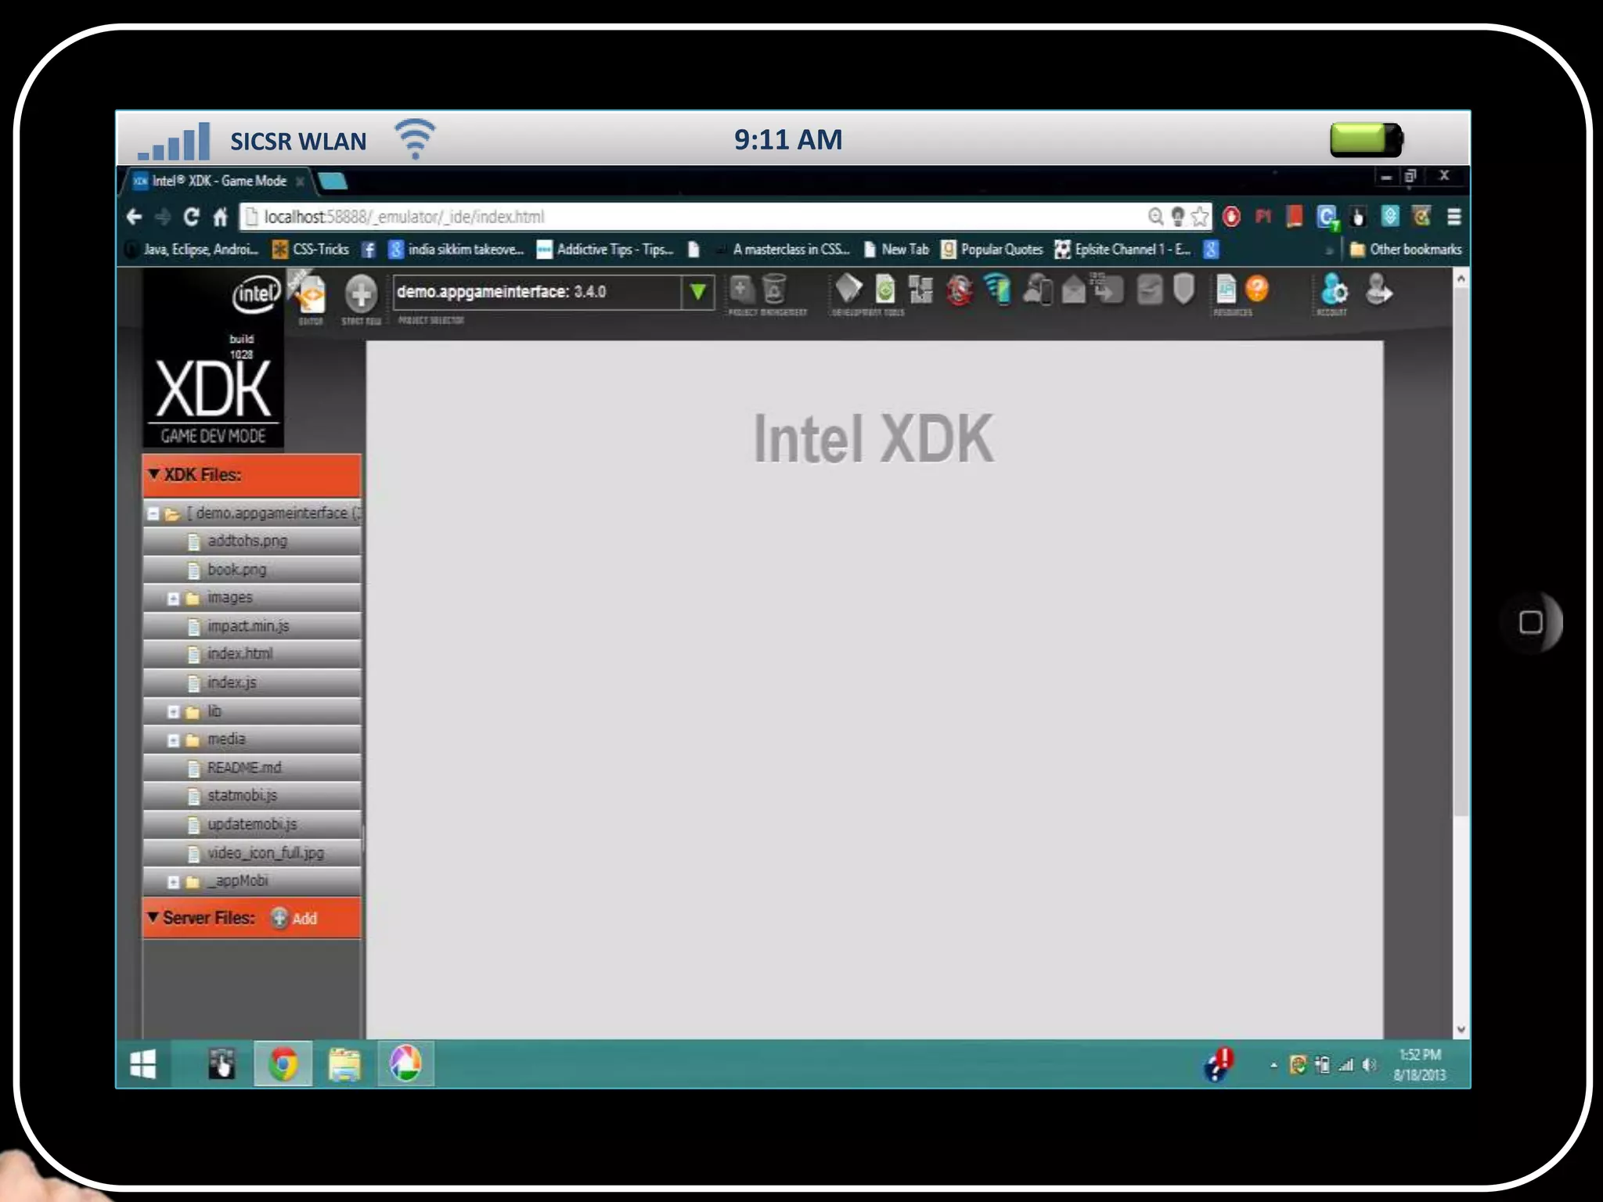
Task: Click the trash can delete project icon
Action: (x=774, y=290)
